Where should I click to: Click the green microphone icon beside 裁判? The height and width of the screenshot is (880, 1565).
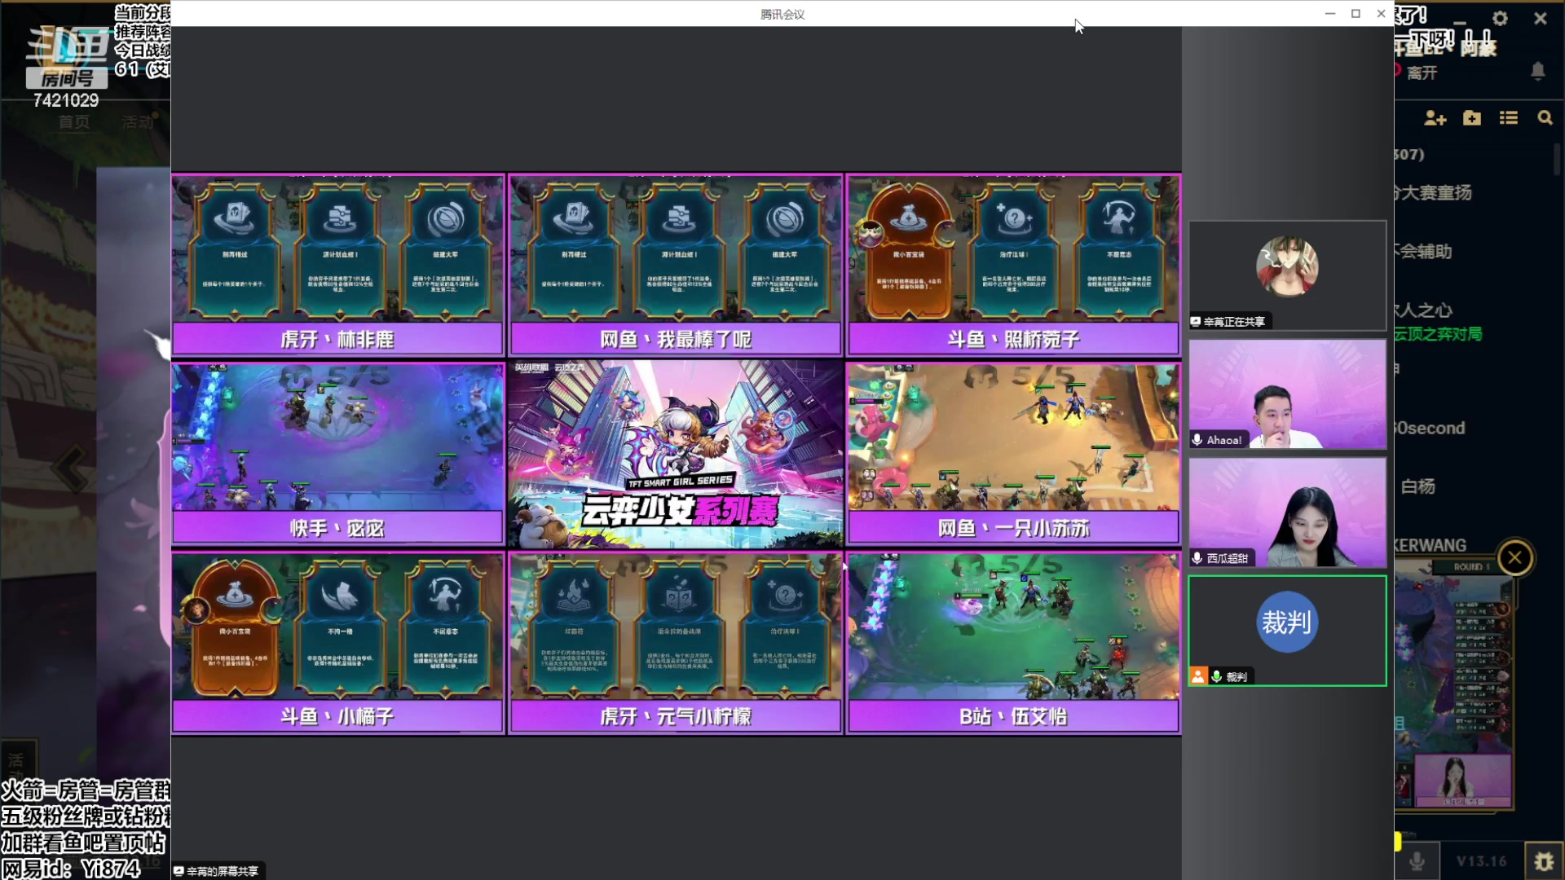1217,676
